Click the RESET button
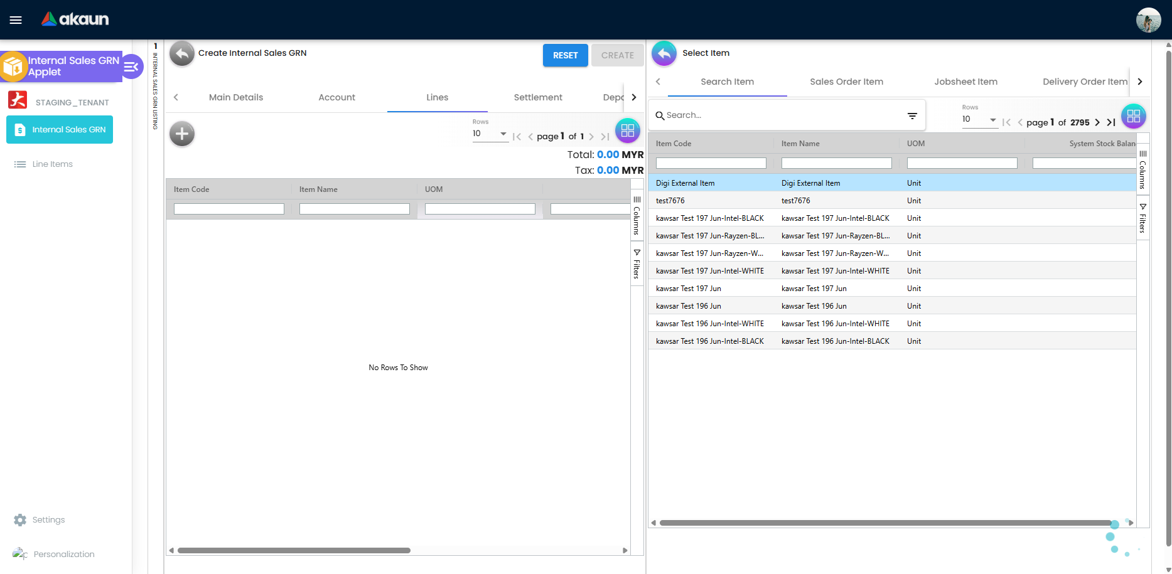The image size is (1172, 574). click(565, 55)
